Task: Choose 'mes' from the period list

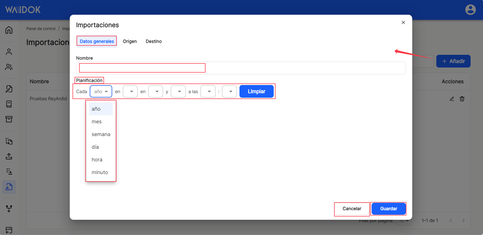Action: coord(101,122)
